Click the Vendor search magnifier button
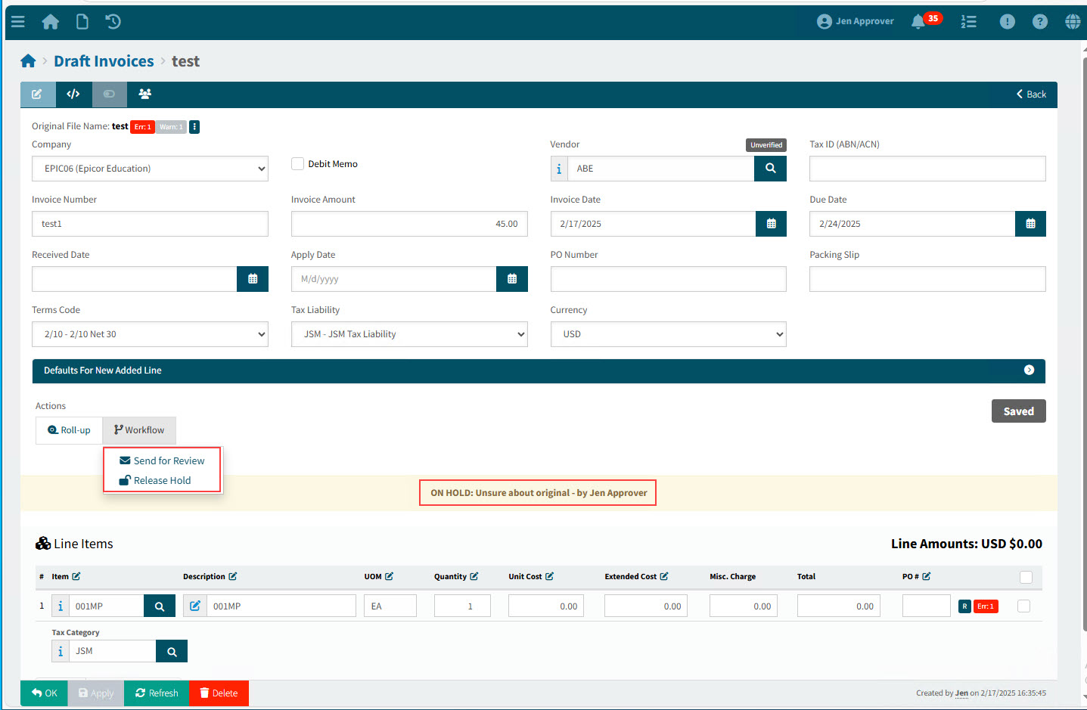The width and height of the screenshot is (1087, 710). pos(770,169)
